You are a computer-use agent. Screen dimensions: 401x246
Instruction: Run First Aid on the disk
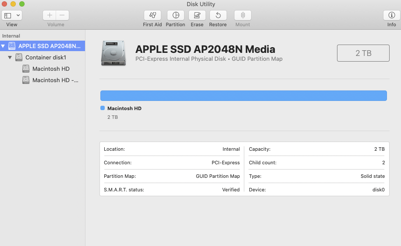click(x=152, y=15)
